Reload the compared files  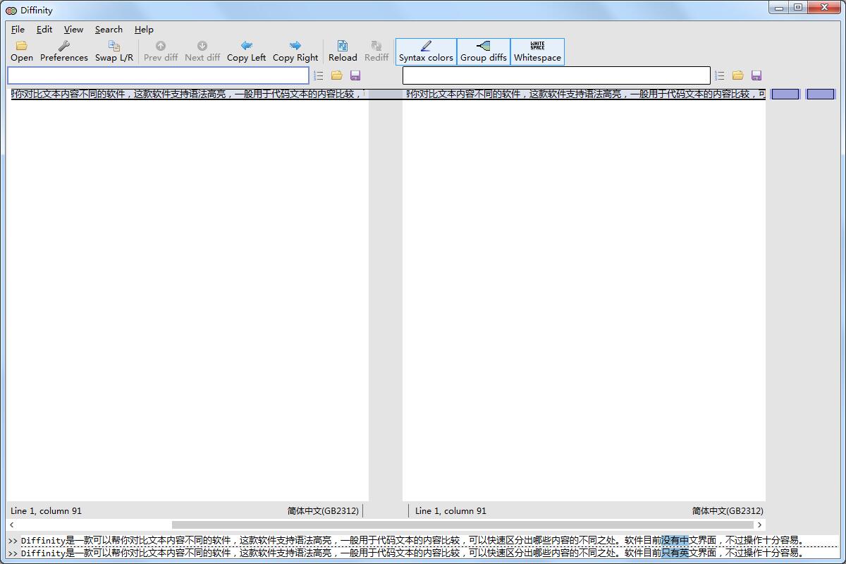pos(343,51)
